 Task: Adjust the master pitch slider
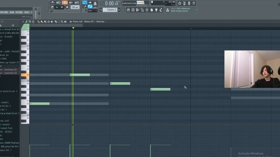[39, 13]
